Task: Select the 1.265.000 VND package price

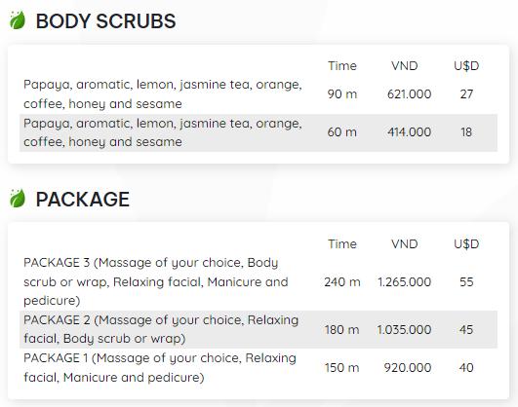Action: (x=405, y=282)
